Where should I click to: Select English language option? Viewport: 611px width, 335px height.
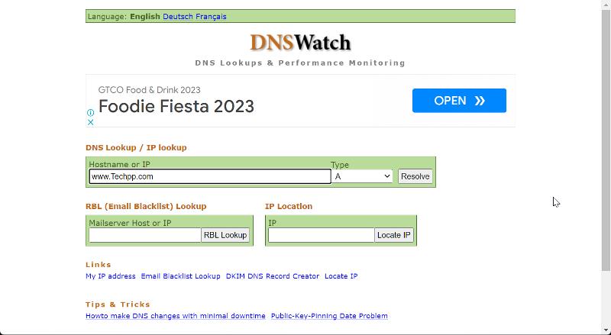tap(145, 16)
